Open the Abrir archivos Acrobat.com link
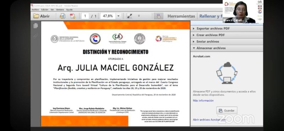 209,120
